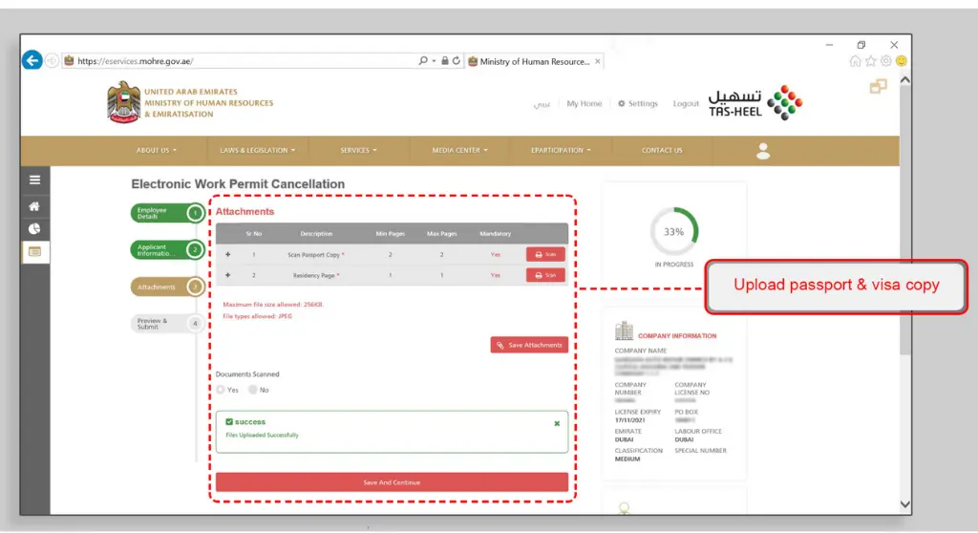The image size is (978, 533).
Task: Go to Preview & Submit step 4
Action: point(167,323)
